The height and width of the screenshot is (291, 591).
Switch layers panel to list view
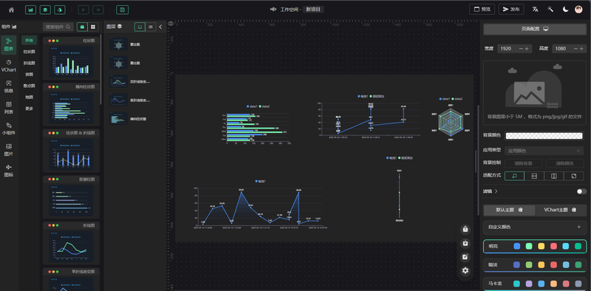151,27
